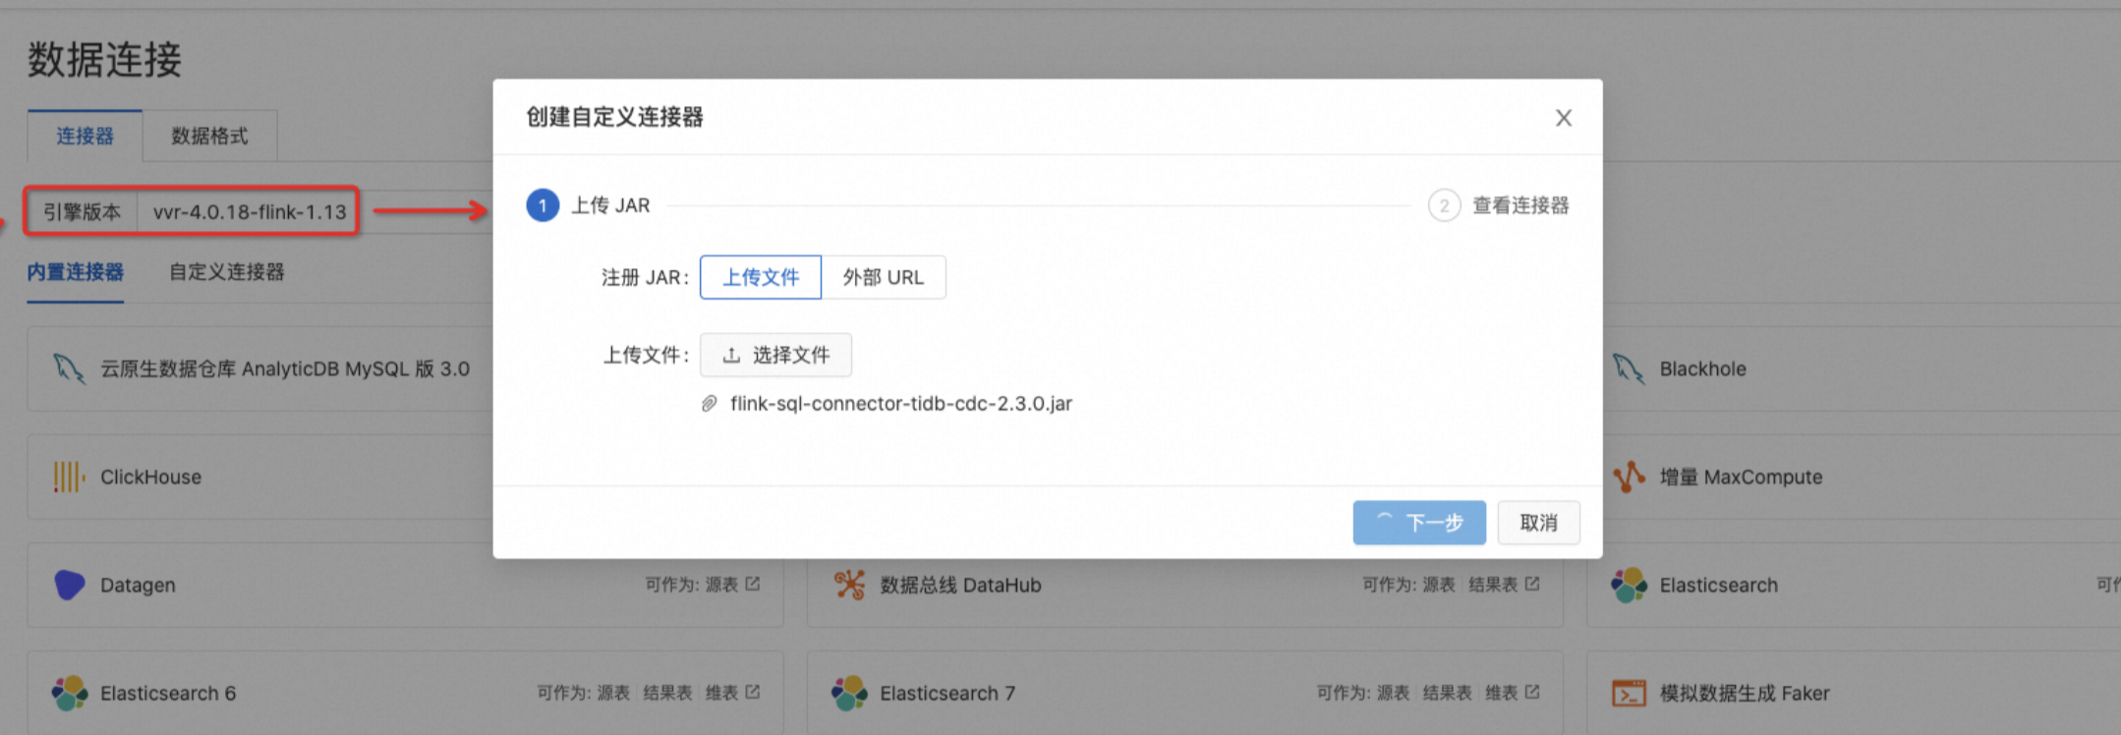
Task: Click the AnalyticDB MySQL connector icon
Action: (x=69, y=368)
